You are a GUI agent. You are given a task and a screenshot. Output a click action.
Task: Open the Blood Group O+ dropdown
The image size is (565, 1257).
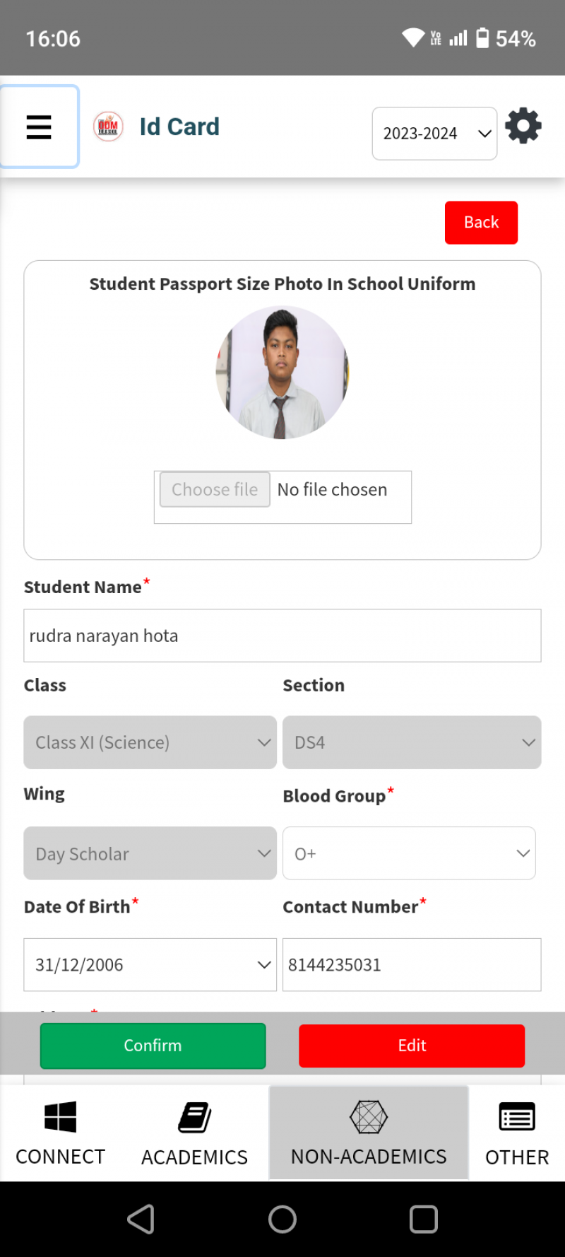(409, 853)
